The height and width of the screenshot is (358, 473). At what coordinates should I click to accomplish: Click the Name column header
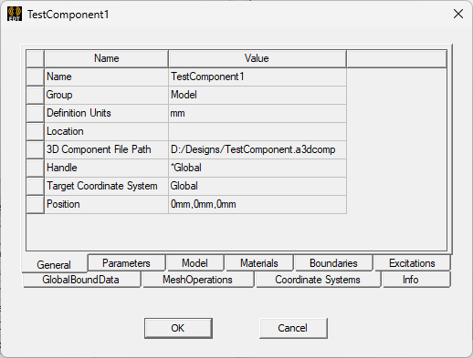pyautogui.click(x=106, y=58)
